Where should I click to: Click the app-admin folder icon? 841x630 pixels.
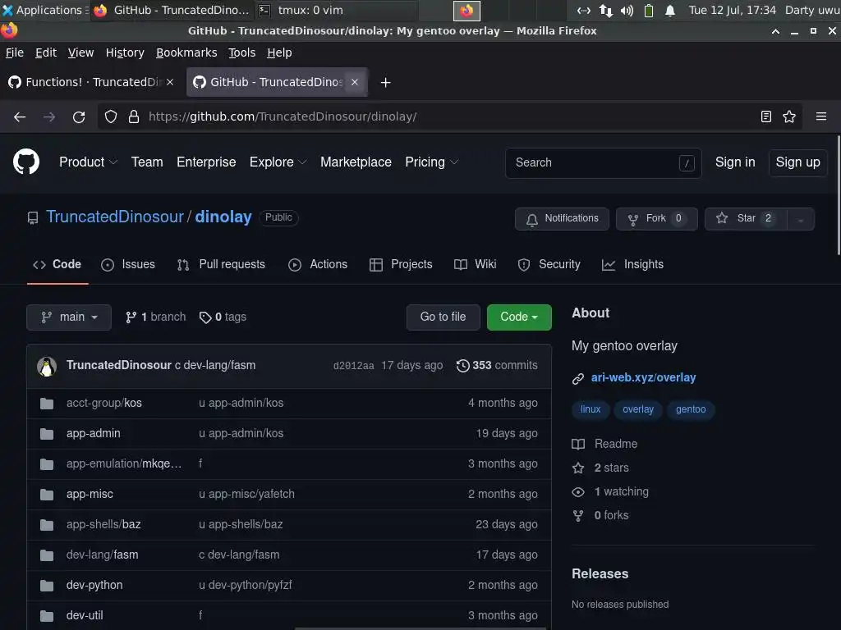47,434
